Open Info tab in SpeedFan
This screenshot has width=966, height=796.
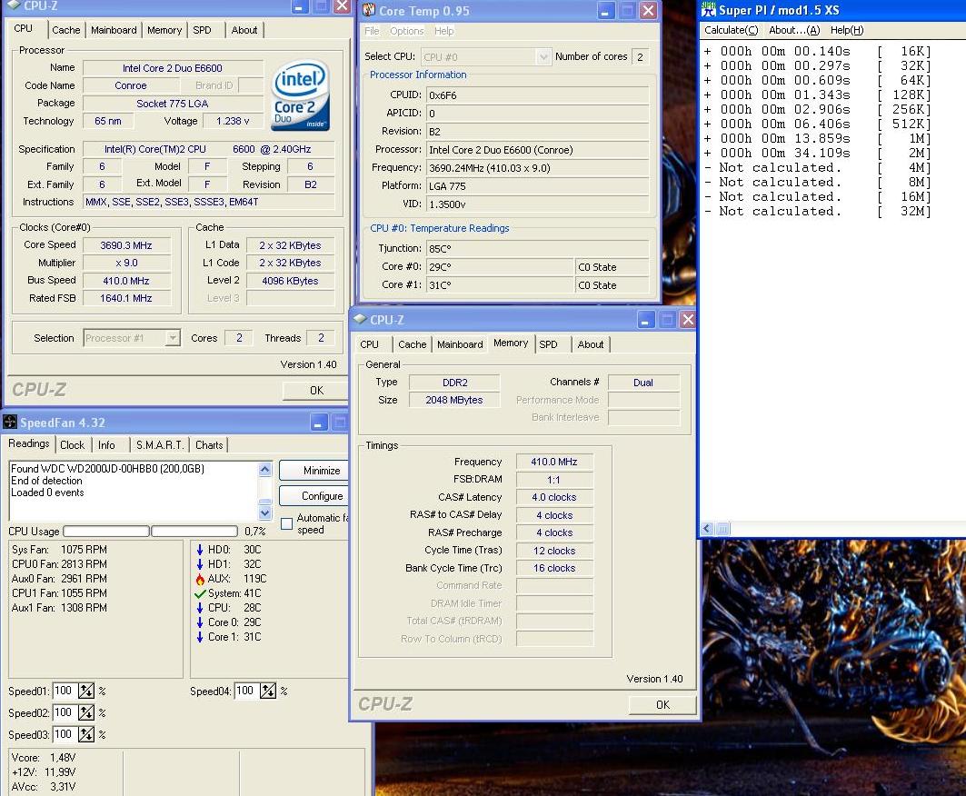106,445
